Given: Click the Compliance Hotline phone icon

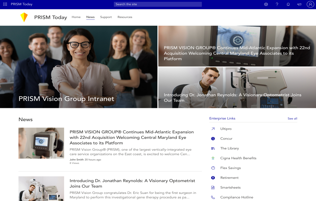Looking at the screenshot, I should tap(213, 197).
